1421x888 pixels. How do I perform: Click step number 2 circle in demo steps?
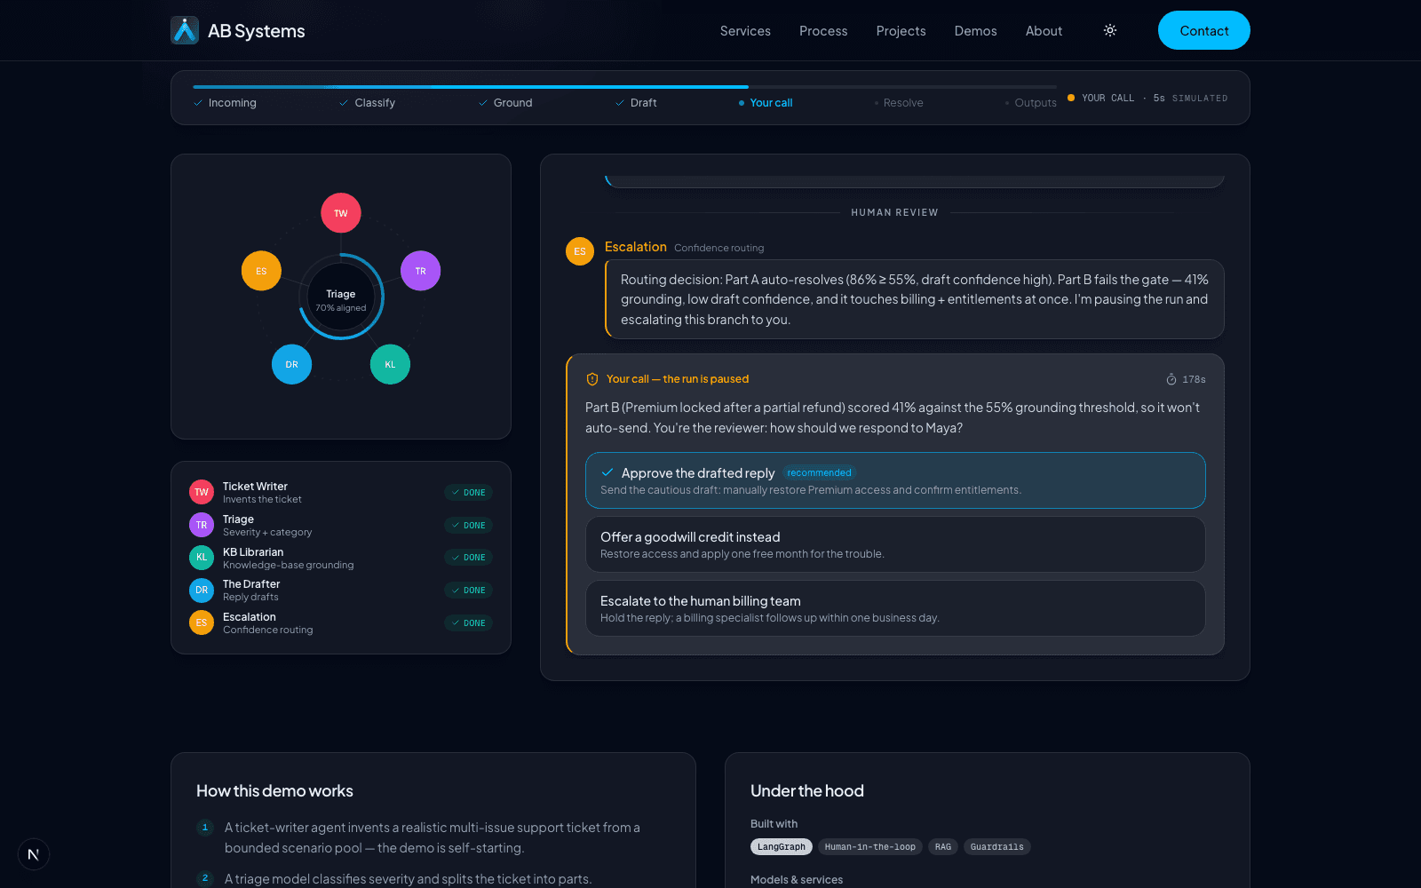click(x=205, y=878)
